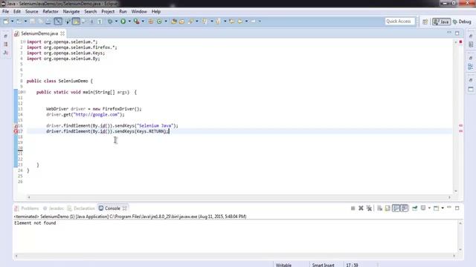Viewport: 476px width, 267px height.
Task: Click the Print toolbar icon
Action: (x=48, y=22)
